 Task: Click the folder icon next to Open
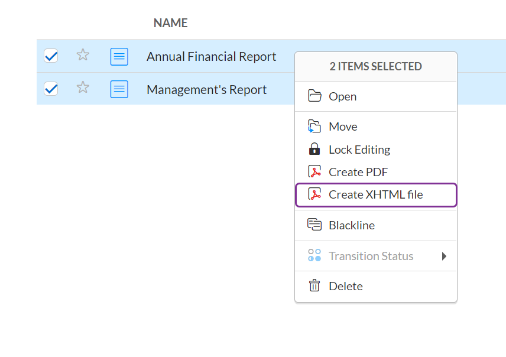(x=314, y=96)
